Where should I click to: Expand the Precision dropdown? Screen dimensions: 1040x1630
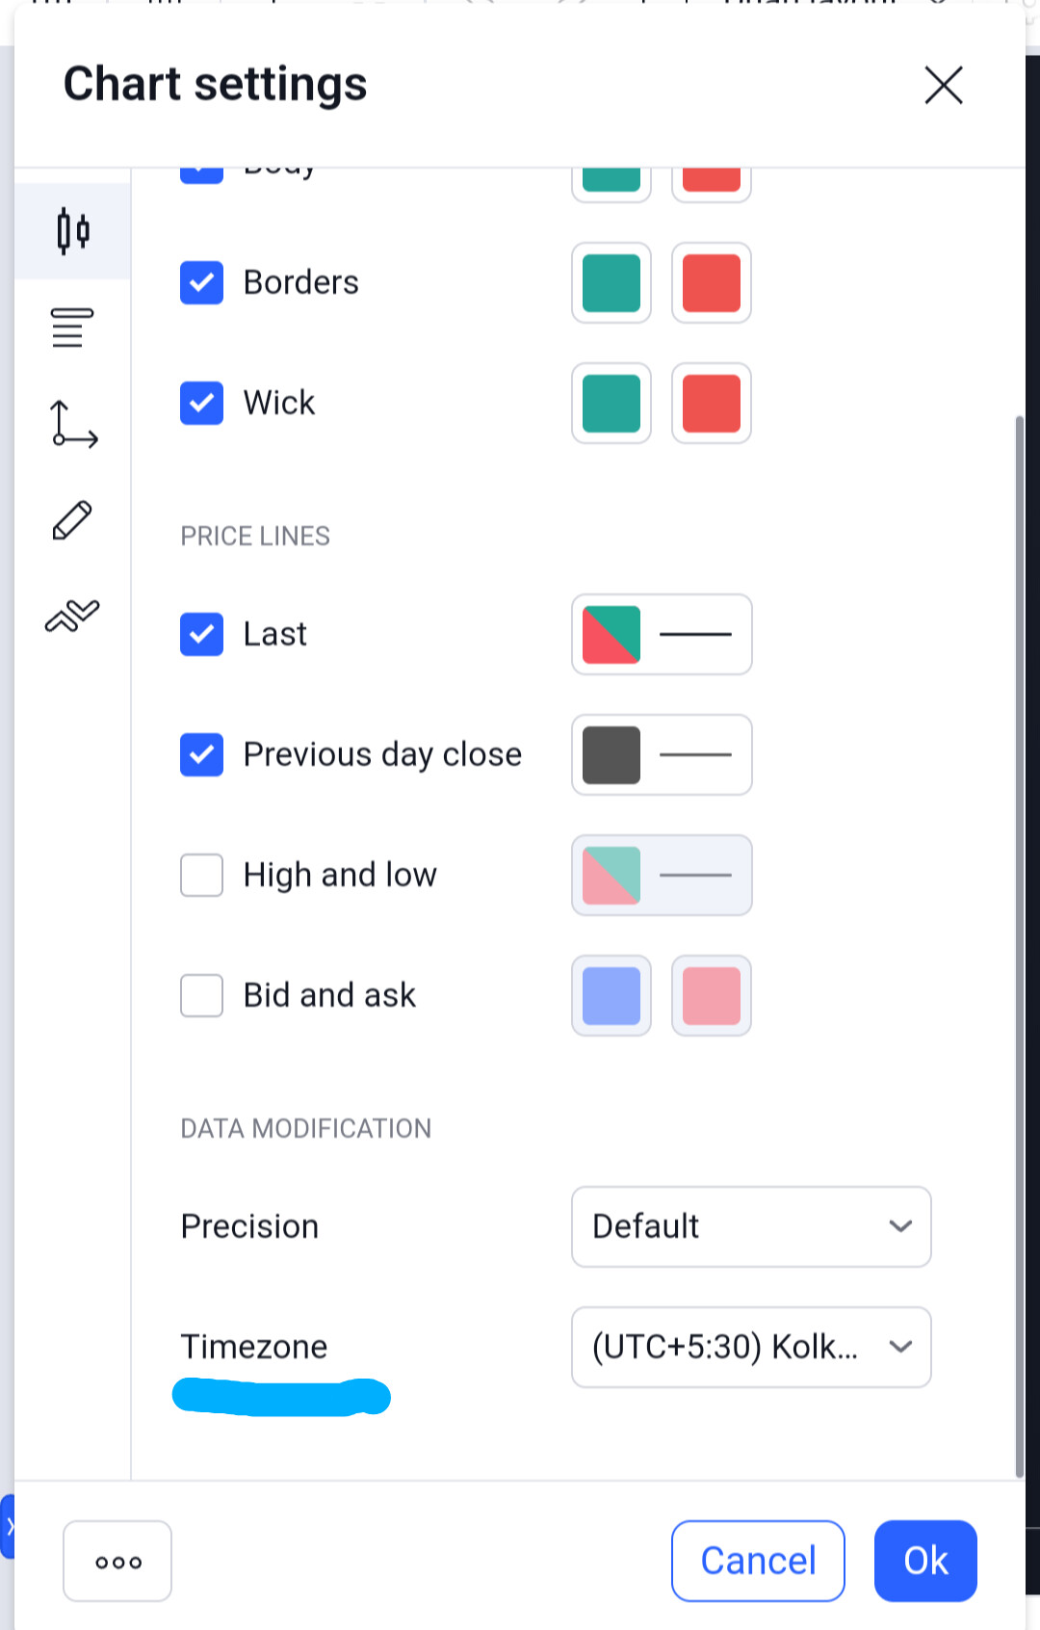pyautogui.click(x=751, y=1226)
